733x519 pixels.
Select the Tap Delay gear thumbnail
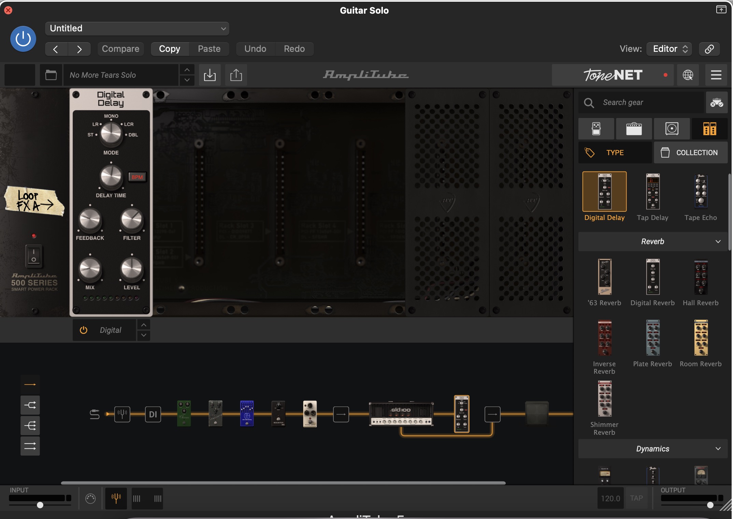click(652, 192)
